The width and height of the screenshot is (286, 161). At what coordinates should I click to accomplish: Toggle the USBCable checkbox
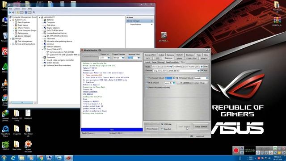pyautogui.click(x=162, y=124)
